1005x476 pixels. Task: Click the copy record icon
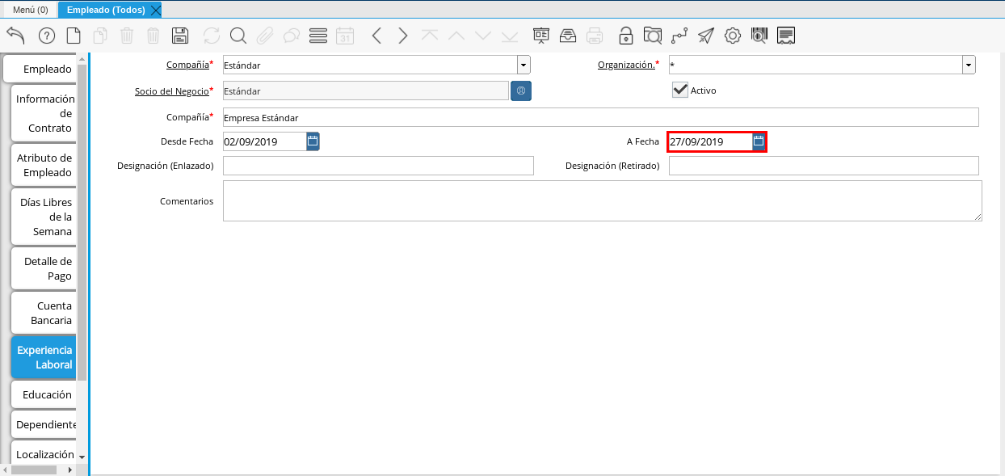100,36
